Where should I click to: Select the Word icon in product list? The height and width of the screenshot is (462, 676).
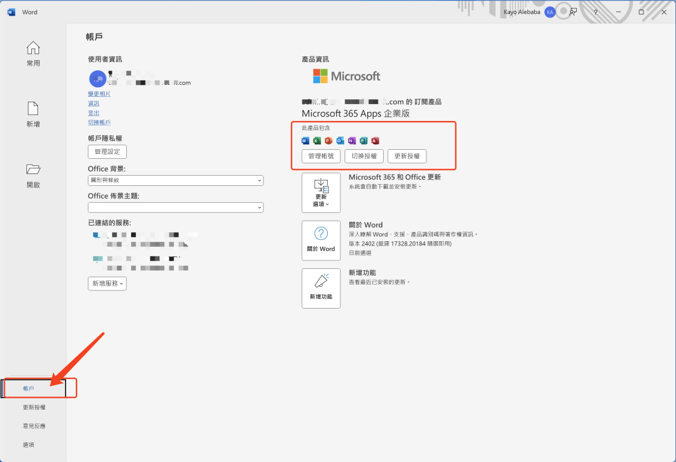tap(305, 140)
